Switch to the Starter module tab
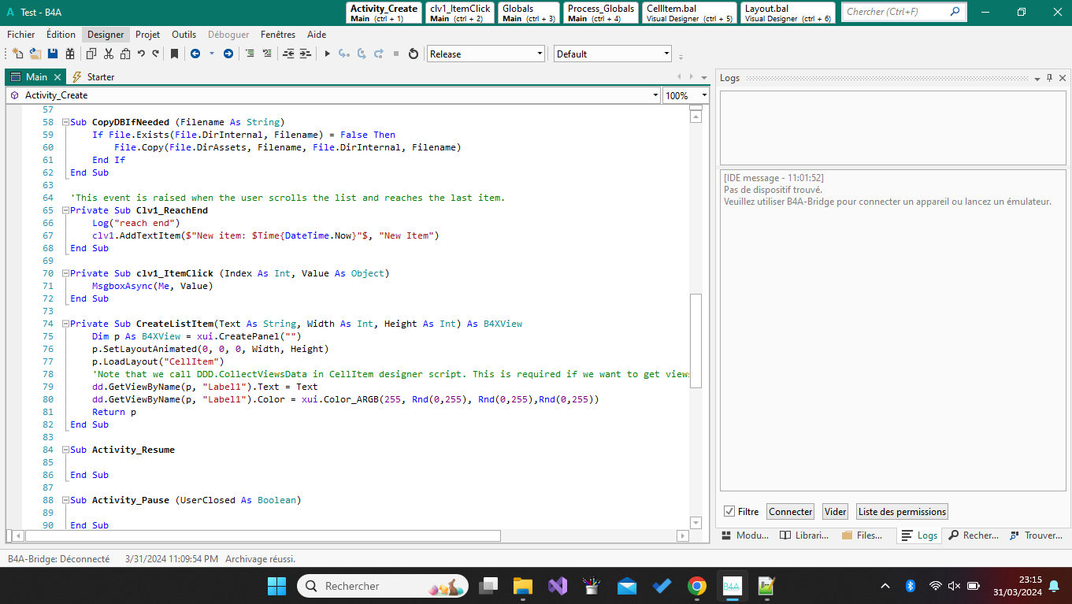The image size is (1072, 604). tap(94, 77)
